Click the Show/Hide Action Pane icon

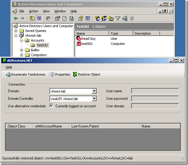coord(88,18)
